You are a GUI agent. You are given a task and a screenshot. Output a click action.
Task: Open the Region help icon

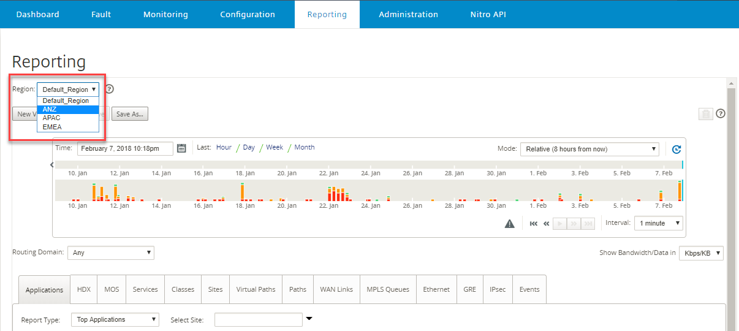pos(109,89)
